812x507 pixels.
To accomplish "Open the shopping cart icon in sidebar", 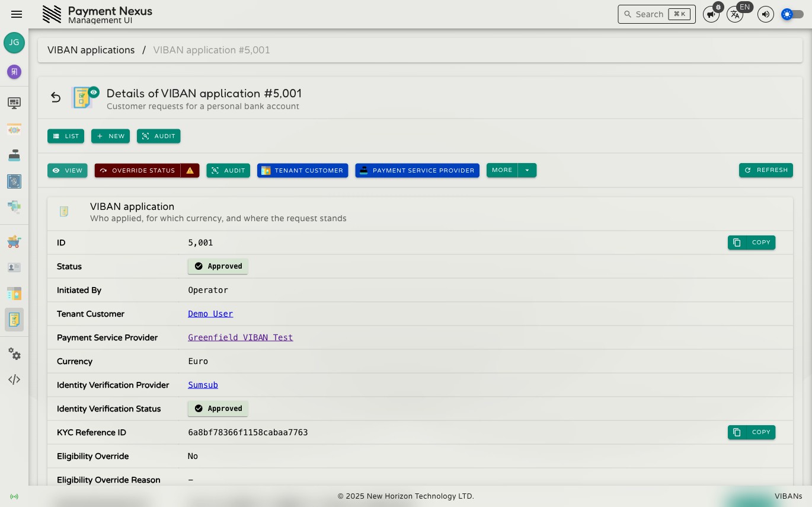I will point(14,241).
